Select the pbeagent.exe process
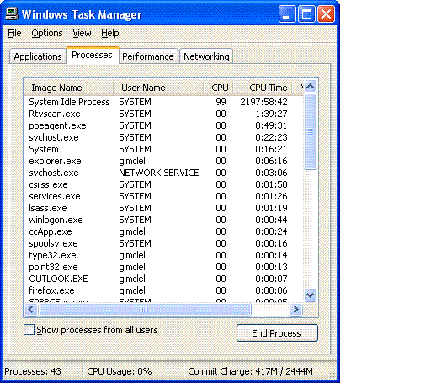431x383 pixels. [x=164, y=125]
